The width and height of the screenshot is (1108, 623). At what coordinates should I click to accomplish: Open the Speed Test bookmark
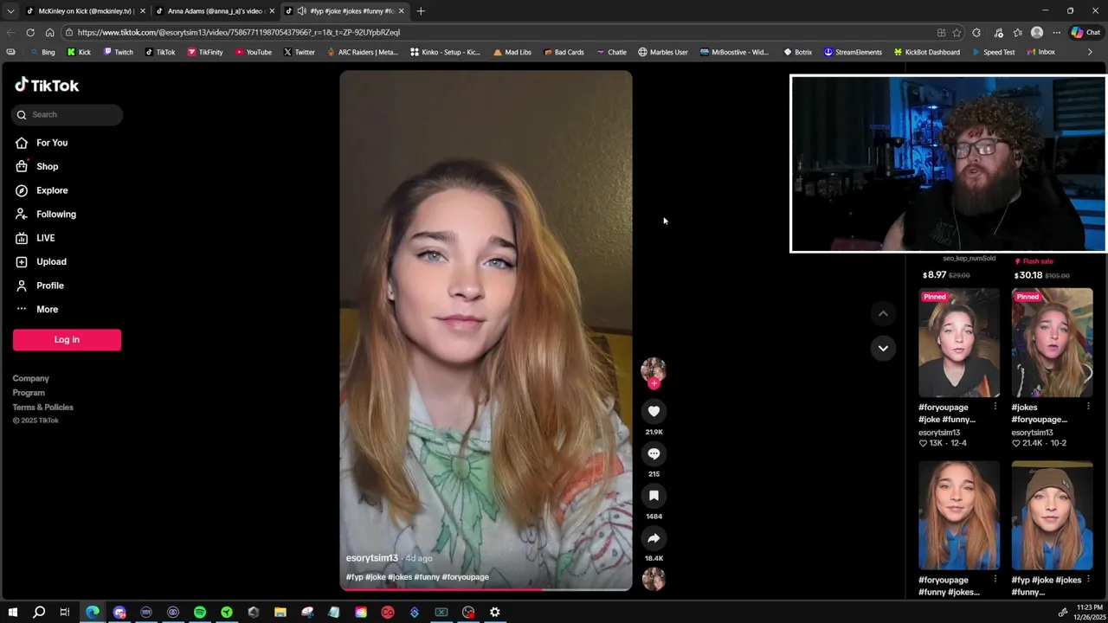(993, 52)
